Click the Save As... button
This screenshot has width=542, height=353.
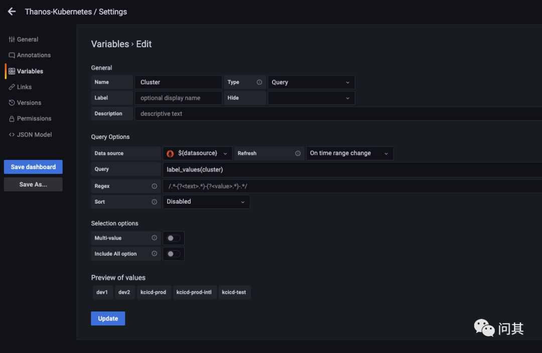(x=33, y=185)
